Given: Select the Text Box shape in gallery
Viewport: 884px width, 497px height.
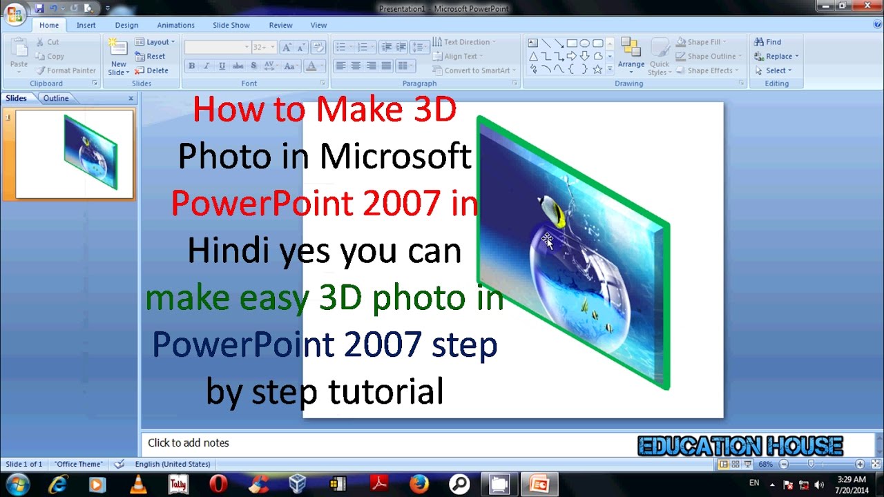Looking at the screenshot, I should (533, 43).
